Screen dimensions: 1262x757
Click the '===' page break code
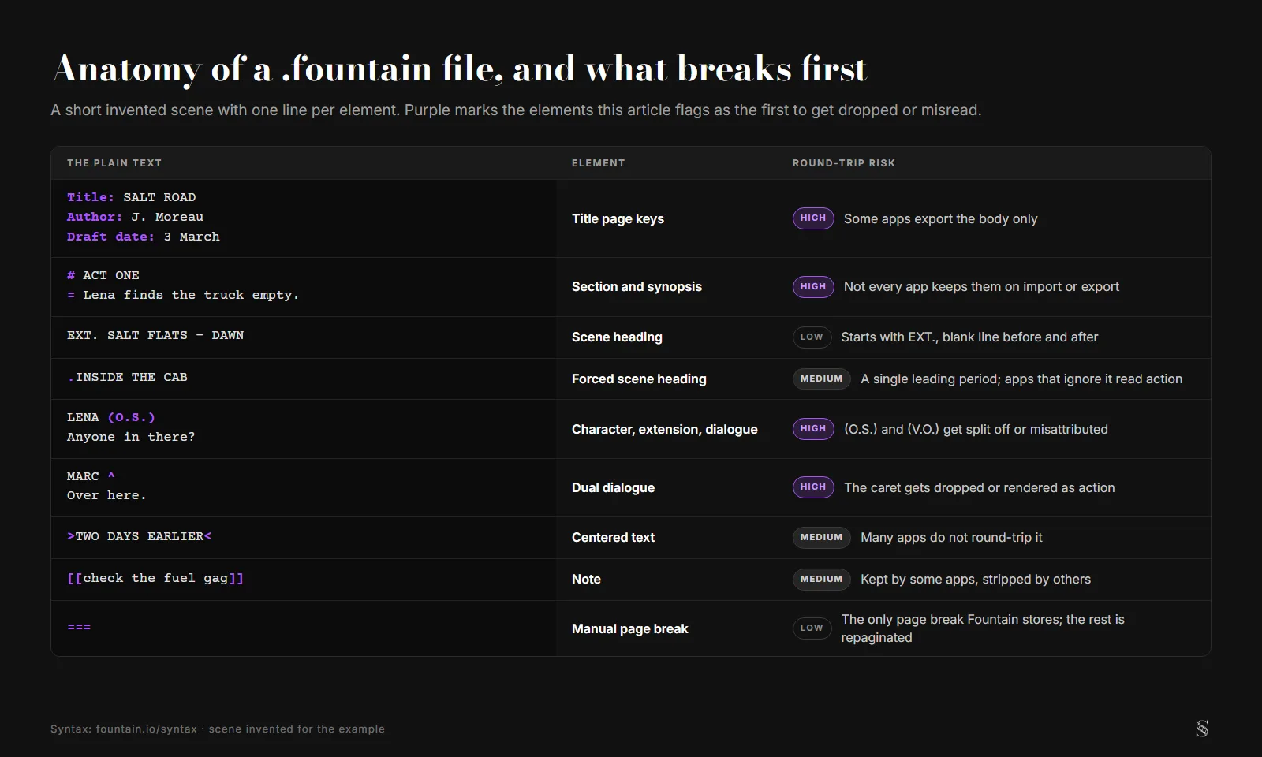[x=79, y=628]
